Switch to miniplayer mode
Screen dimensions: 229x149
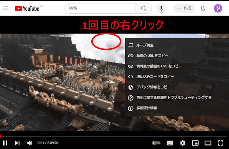(x=195, y=143)
